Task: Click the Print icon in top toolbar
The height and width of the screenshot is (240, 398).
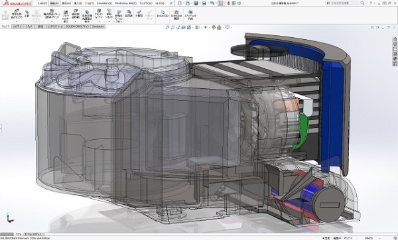Action: pos(204,3)
